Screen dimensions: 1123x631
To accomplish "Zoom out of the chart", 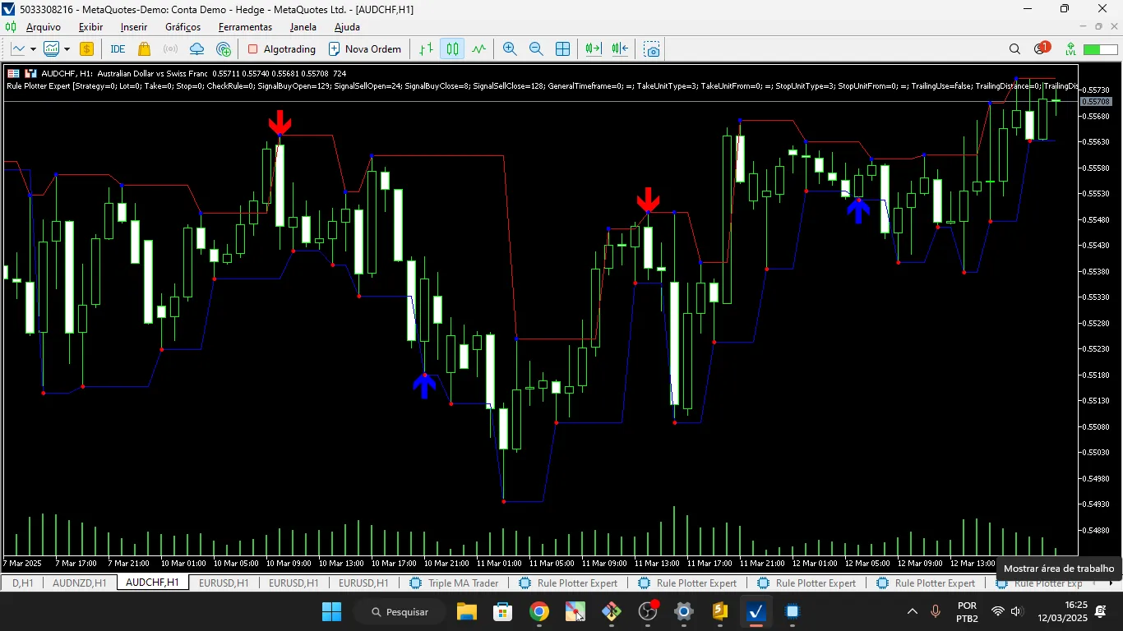I will (536, 49).
